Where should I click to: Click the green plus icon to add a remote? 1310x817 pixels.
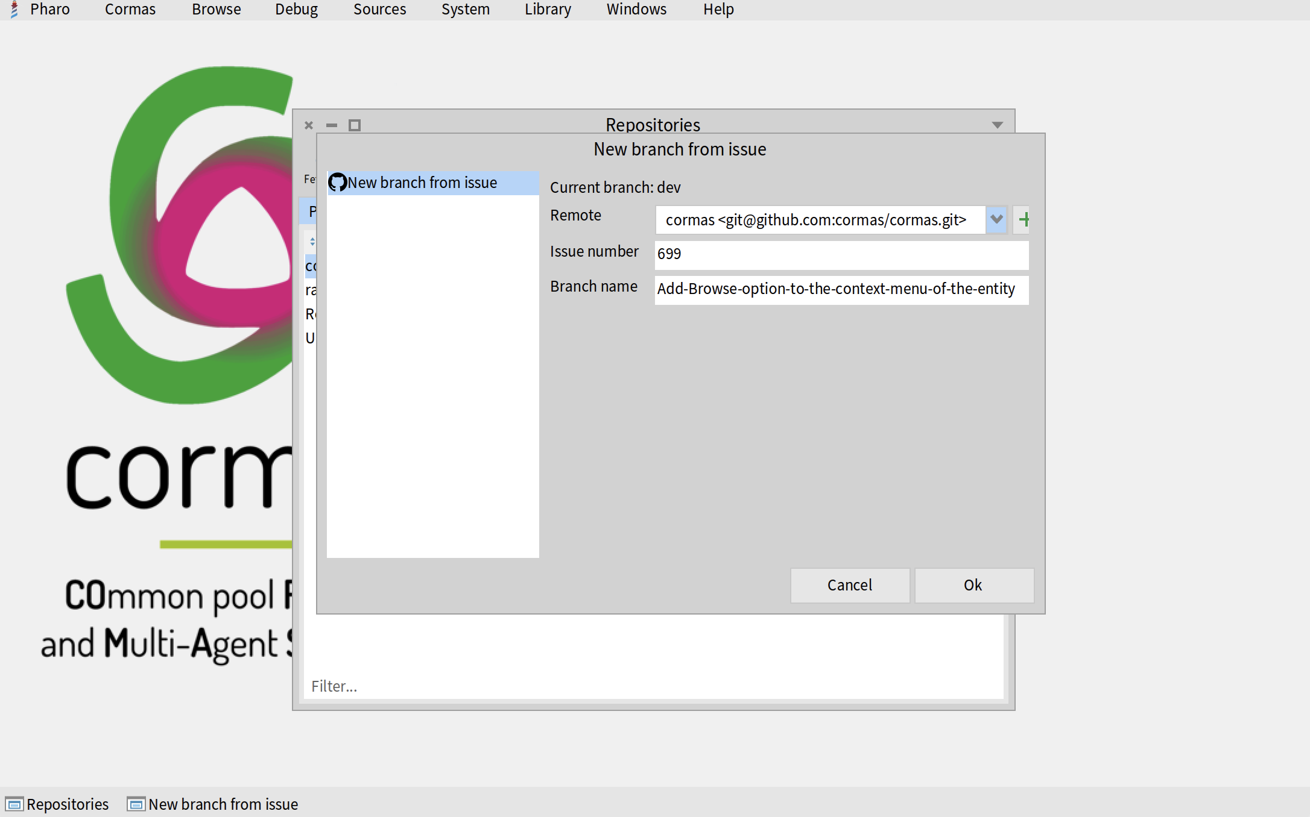tap(1023, 219)
